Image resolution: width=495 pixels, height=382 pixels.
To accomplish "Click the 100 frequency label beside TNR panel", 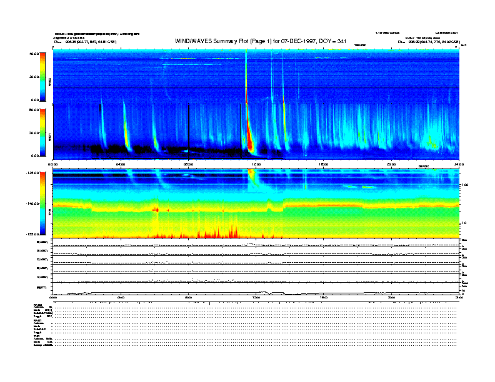I will [x=465, y=185].
